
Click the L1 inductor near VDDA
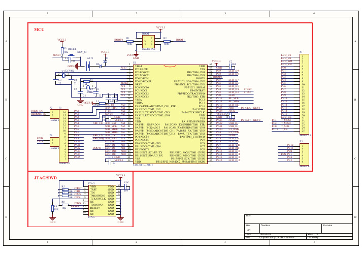tap(102, 103)
